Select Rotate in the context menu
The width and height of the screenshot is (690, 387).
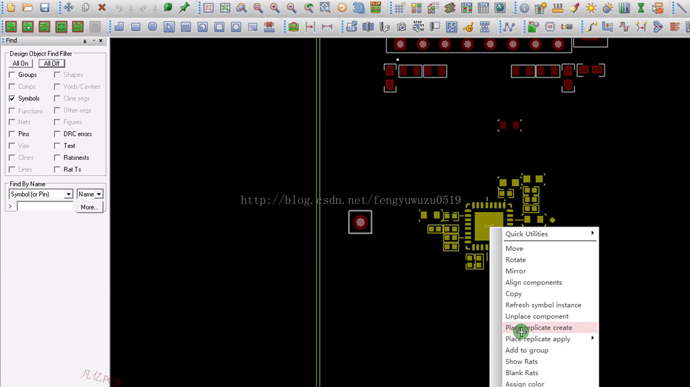click(515, 260)
